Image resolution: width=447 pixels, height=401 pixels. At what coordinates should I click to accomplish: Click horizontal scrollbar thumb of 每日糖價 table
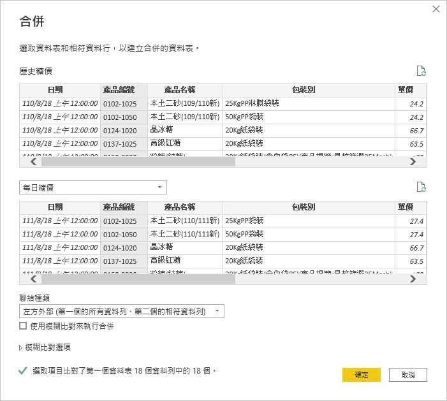138,279
